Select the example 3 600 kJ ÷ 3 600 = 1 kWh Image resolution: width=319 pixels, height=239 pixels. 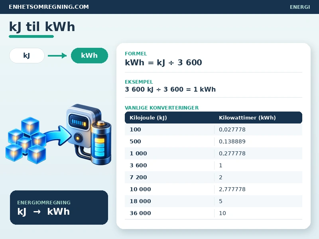(x=170, y=89)
